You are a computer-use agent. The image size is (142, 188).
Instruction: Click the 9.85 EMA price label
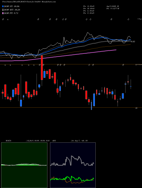pos(133,42)
